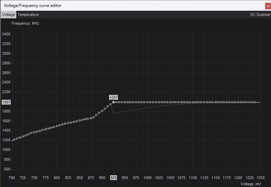The width and height of the screenshot is (271, 187).
Task: Select the highlighted curve point at 925 mV
Action: coord(114,102)
